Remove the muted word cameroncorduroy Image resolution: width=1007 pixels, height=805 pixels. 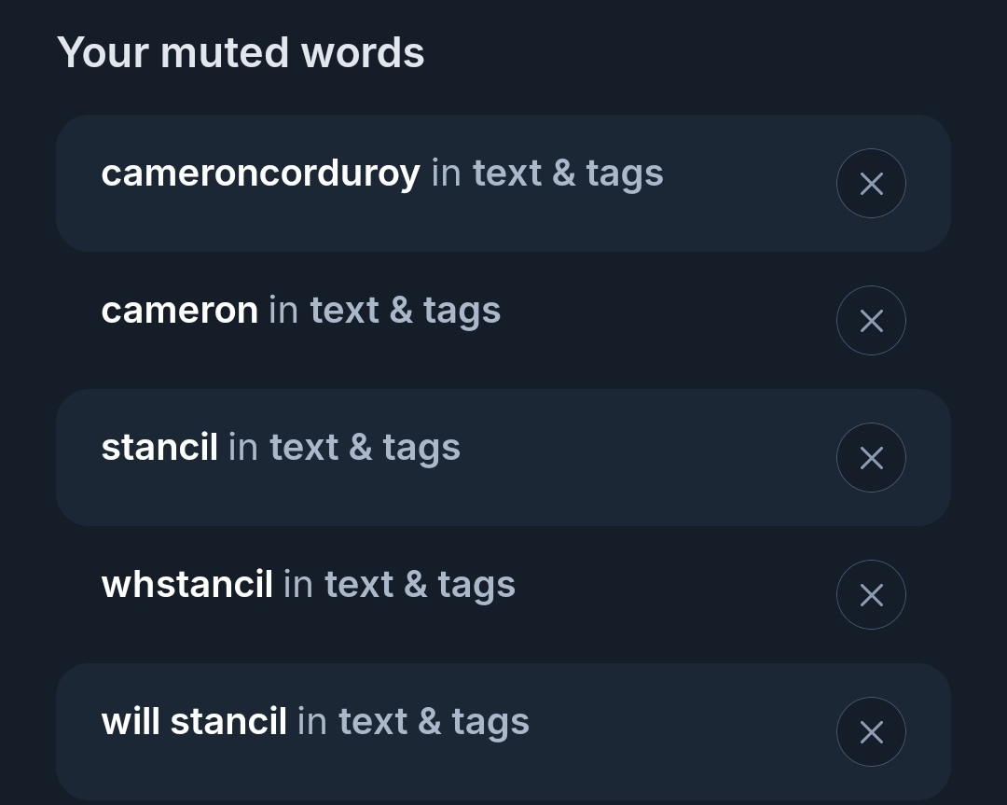click(871, 184)
